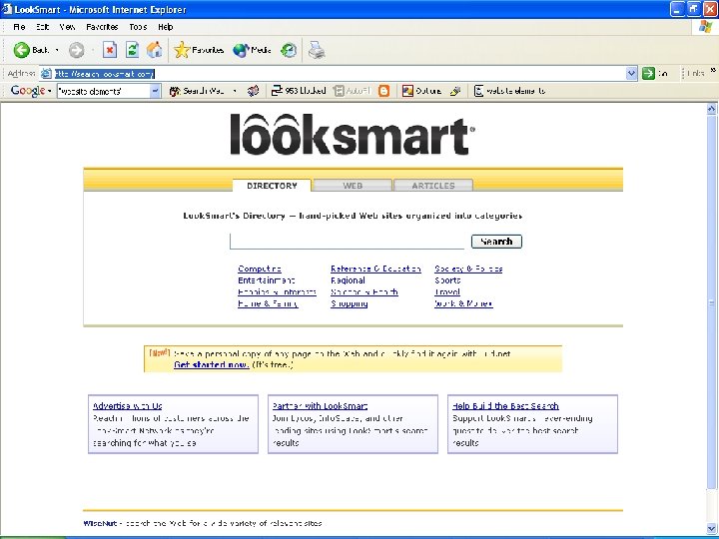The image size is (719, 539).
Task: Click the grey Forward arrow icon
Action: coord(77,50)
